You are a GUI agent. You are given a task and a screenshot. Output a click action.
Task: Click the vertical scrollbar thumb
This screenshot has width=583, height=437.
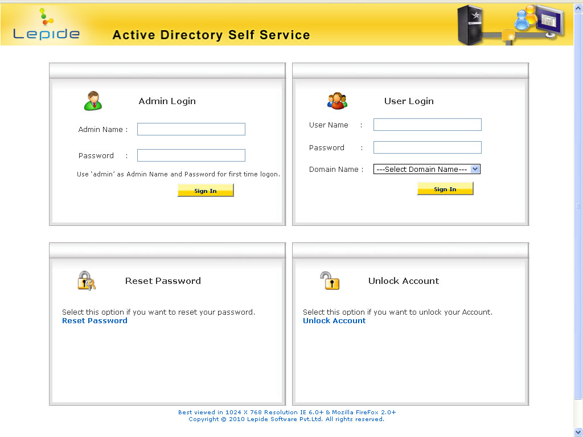578,205
